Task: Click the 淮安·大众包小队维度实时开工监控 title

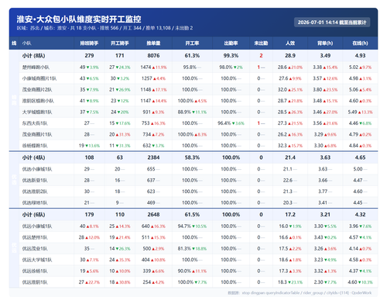Action: click(79, 19)
